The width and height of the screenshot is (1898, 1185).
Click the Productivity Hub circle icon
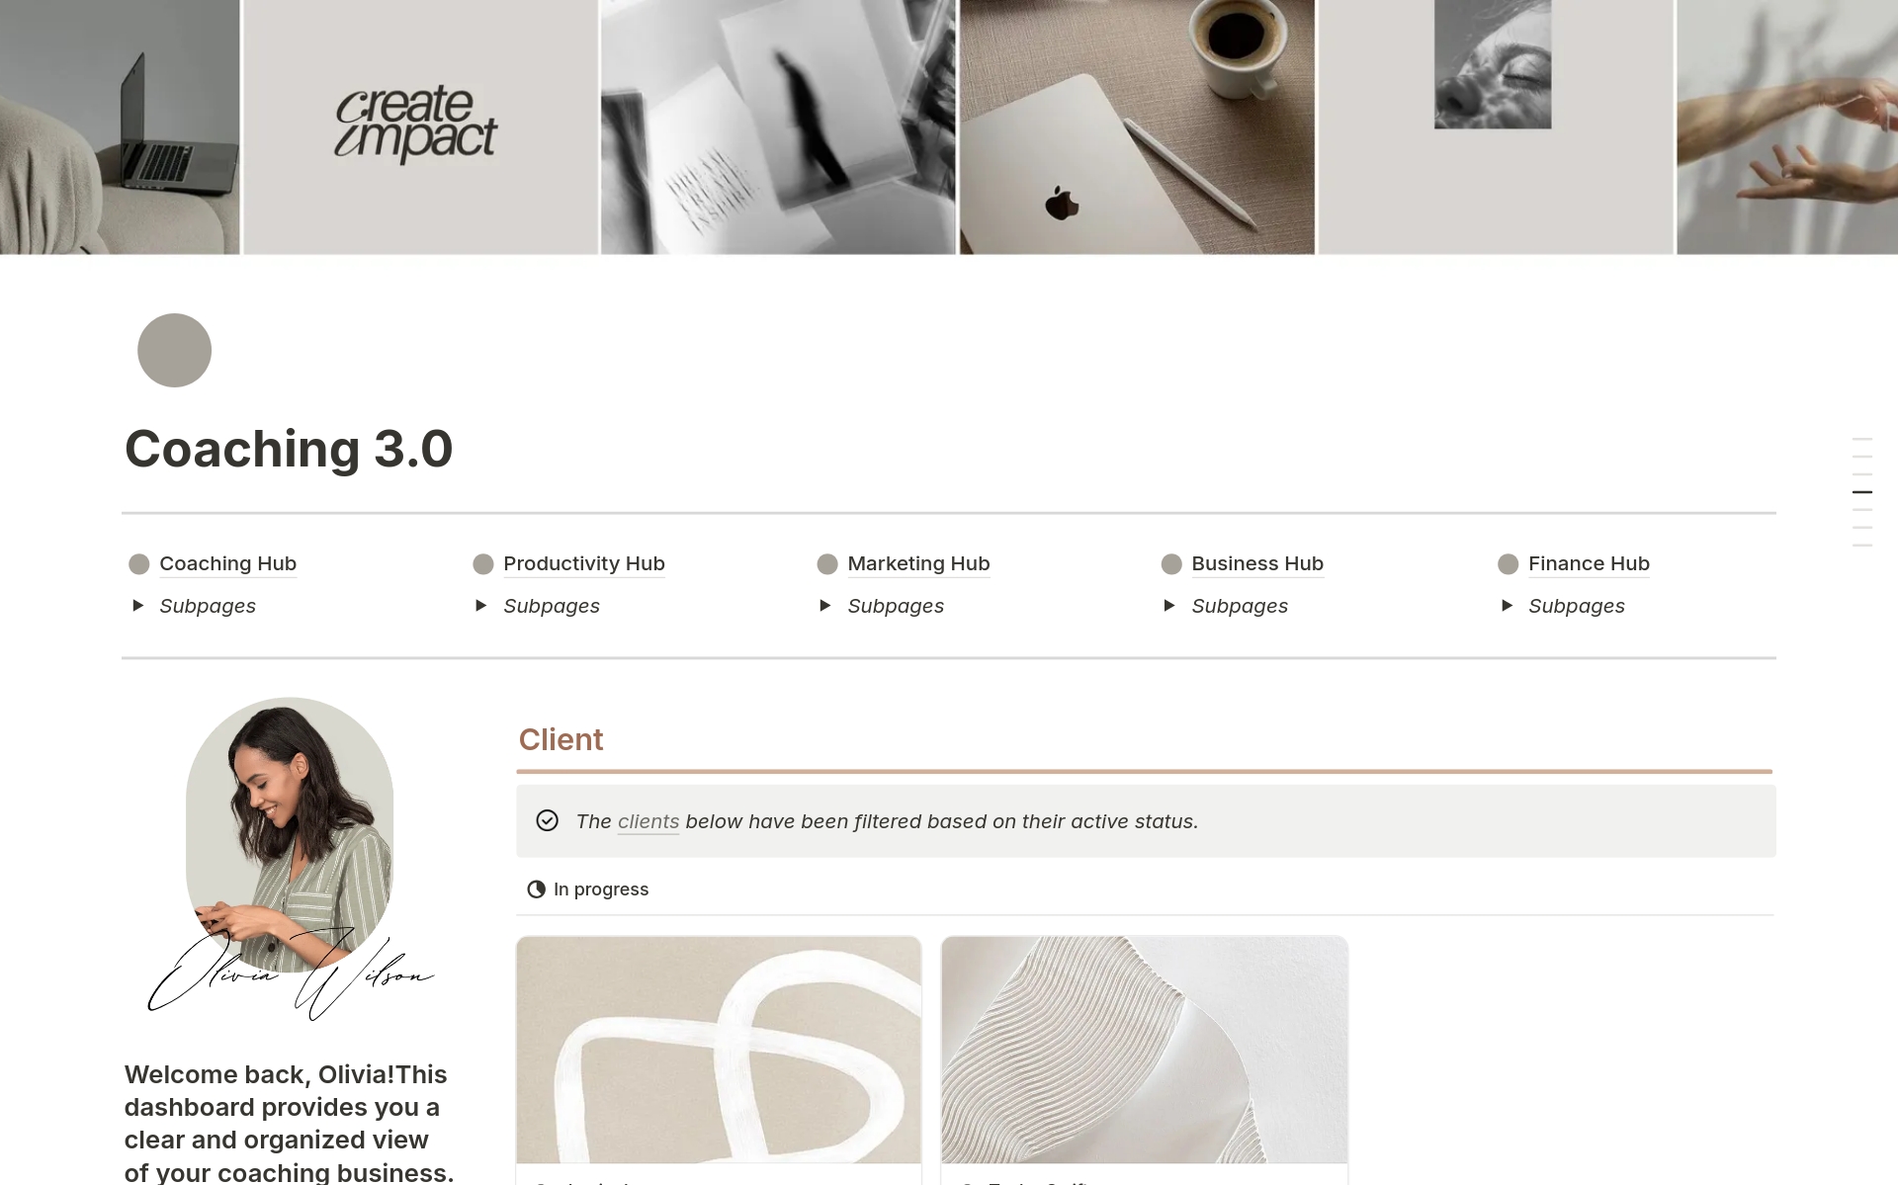(483, 564)
